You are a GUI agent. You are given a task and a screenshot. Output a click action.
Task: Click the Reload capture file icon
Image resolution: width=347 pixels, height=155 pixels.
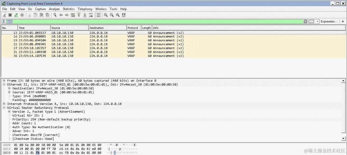[x=47, y=15]
